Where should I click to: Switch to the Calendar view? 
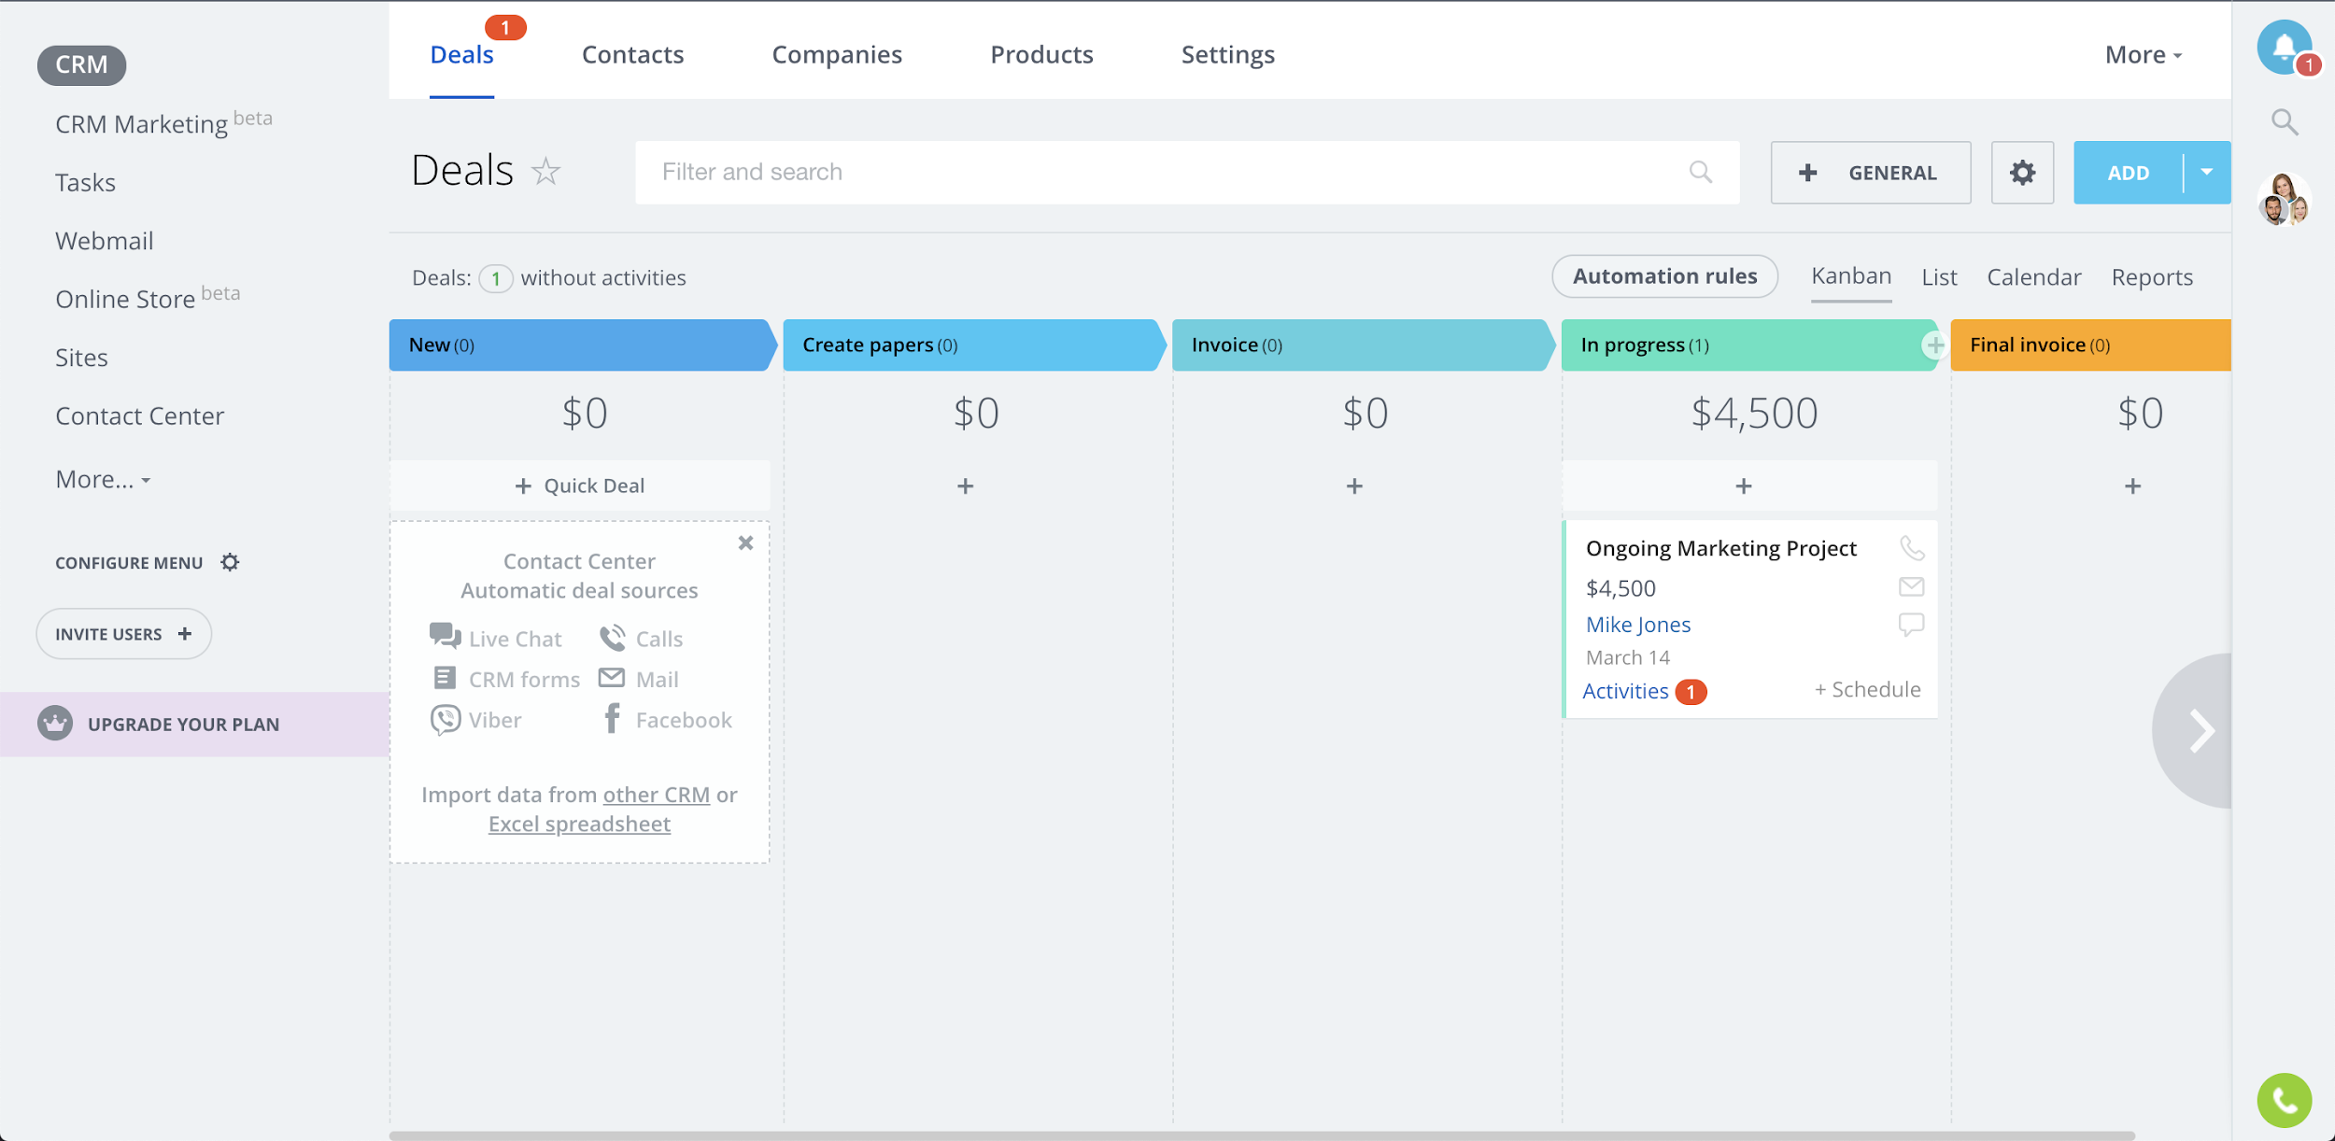point(2034,277)
